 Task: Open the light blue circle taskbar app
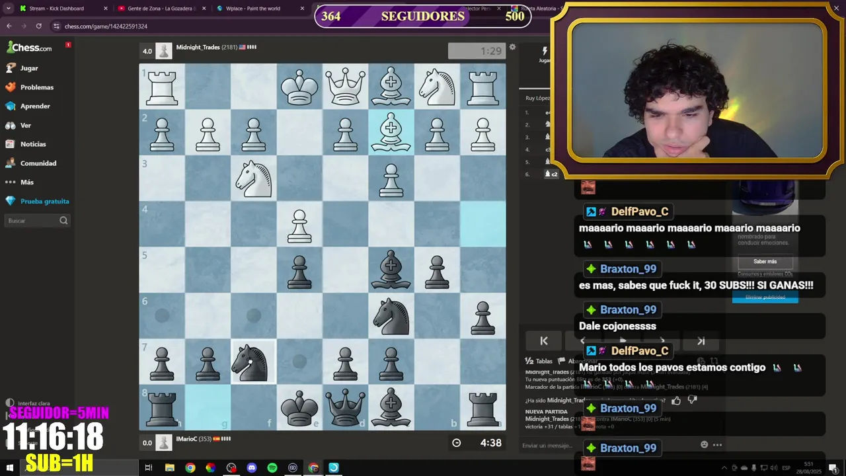coord(334,467)
